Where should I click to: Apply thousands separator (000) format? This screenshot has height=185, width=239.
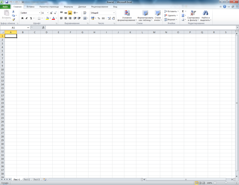click(x=103, y=18)
